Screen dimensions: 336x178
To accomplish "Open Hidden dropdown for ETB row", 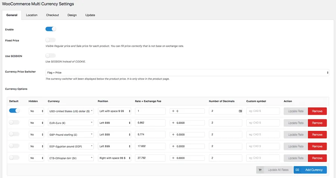I will (x=36, y=158).
